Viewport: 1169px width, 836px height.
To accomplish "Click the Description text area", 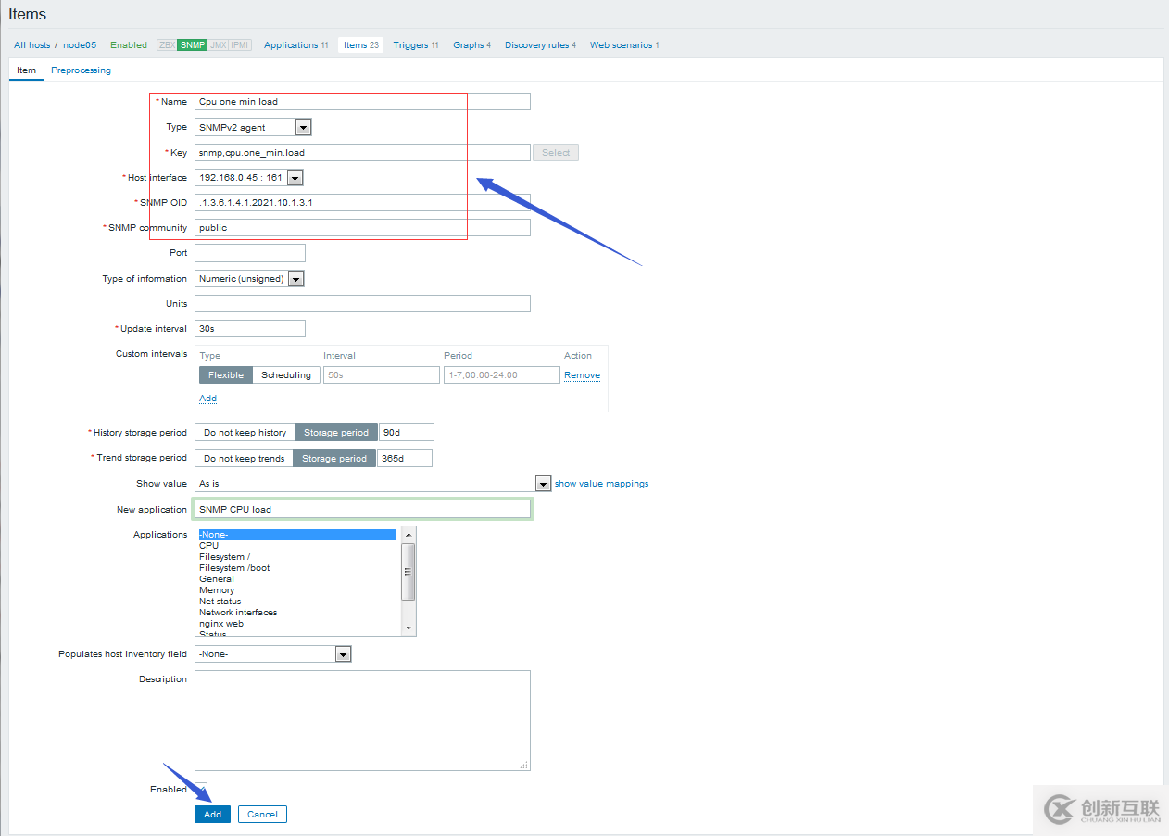I will point(362,720).
